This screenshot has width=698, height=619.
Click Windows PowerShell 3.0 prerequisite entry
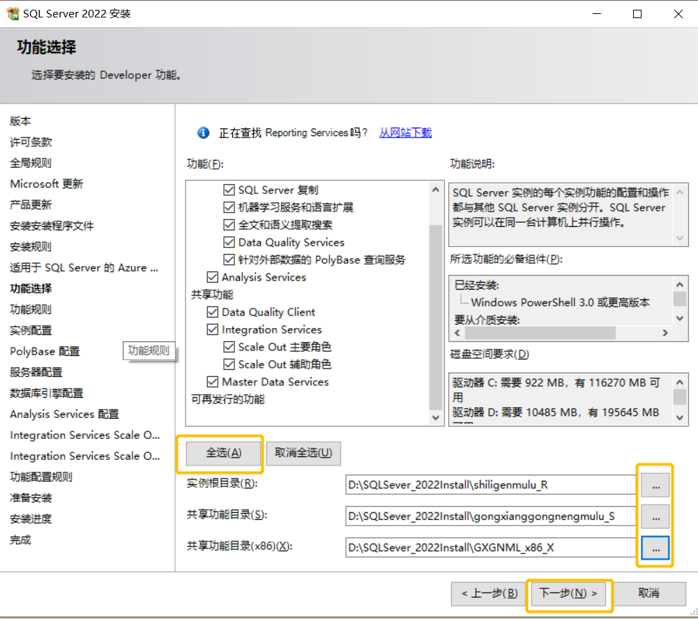point(561,303)
